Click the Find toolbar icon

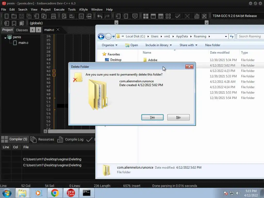pyautogui.click(x=64, y=16)
